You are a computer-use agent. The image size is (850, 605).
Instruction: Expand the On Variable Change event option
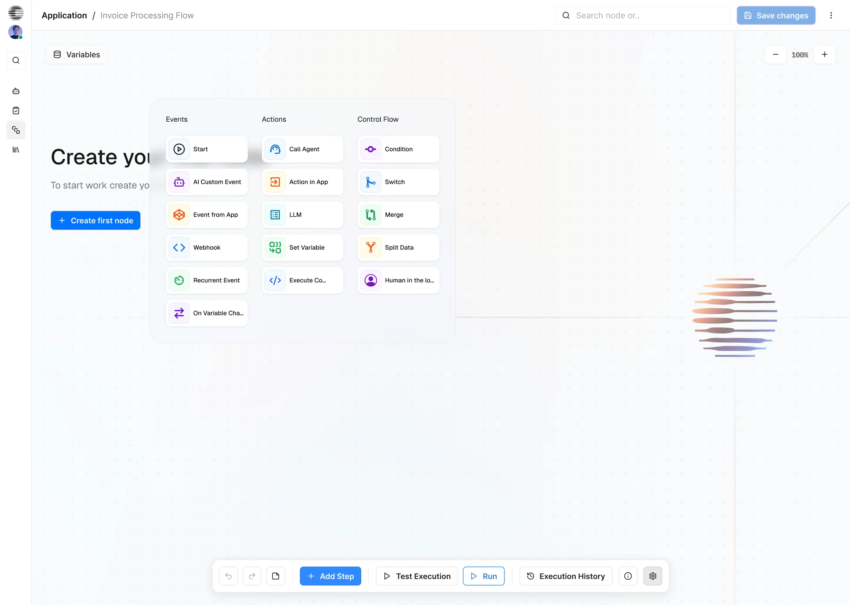click(x=207, y=313)
